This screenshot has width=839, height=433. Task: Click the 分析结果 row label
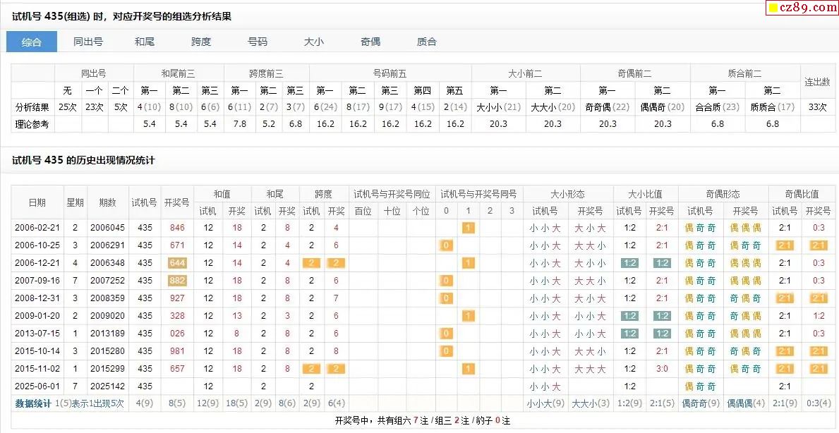pyautogui.click(x=32, y=107)
